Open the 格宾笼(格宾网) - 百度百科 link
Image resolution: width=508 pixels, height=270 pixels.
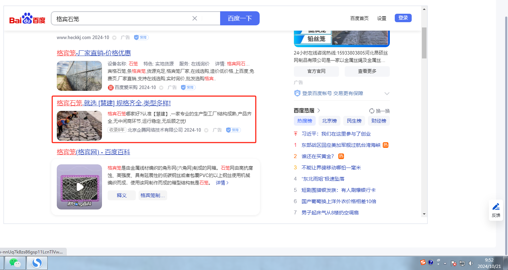[x=93, y=152]
